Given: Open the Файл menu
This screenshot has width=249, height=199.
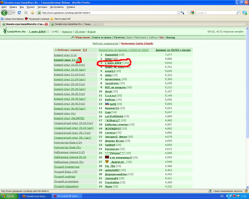Looking at the screenshot, I should click(4, 7).
